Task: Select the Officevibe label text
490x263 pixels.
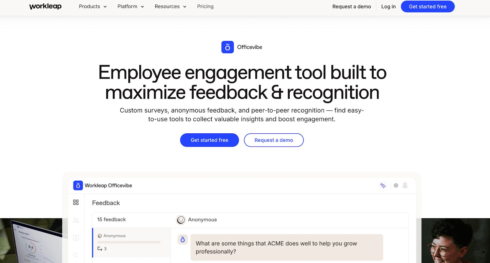Action: (x=250, y=47)
